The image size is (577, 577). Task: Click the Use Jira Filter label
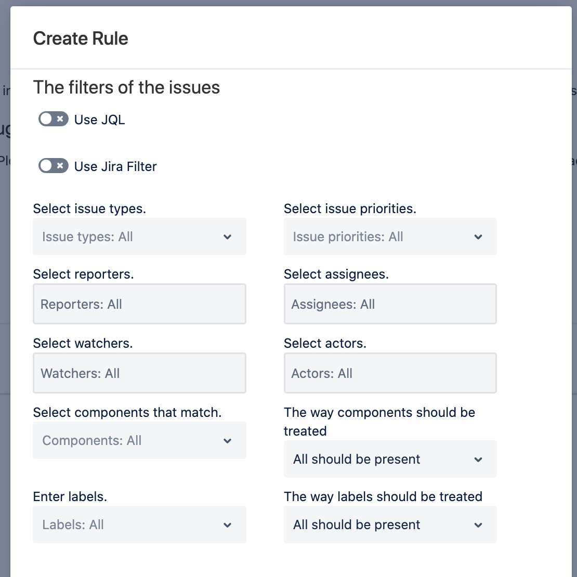[x=115, y=166]
